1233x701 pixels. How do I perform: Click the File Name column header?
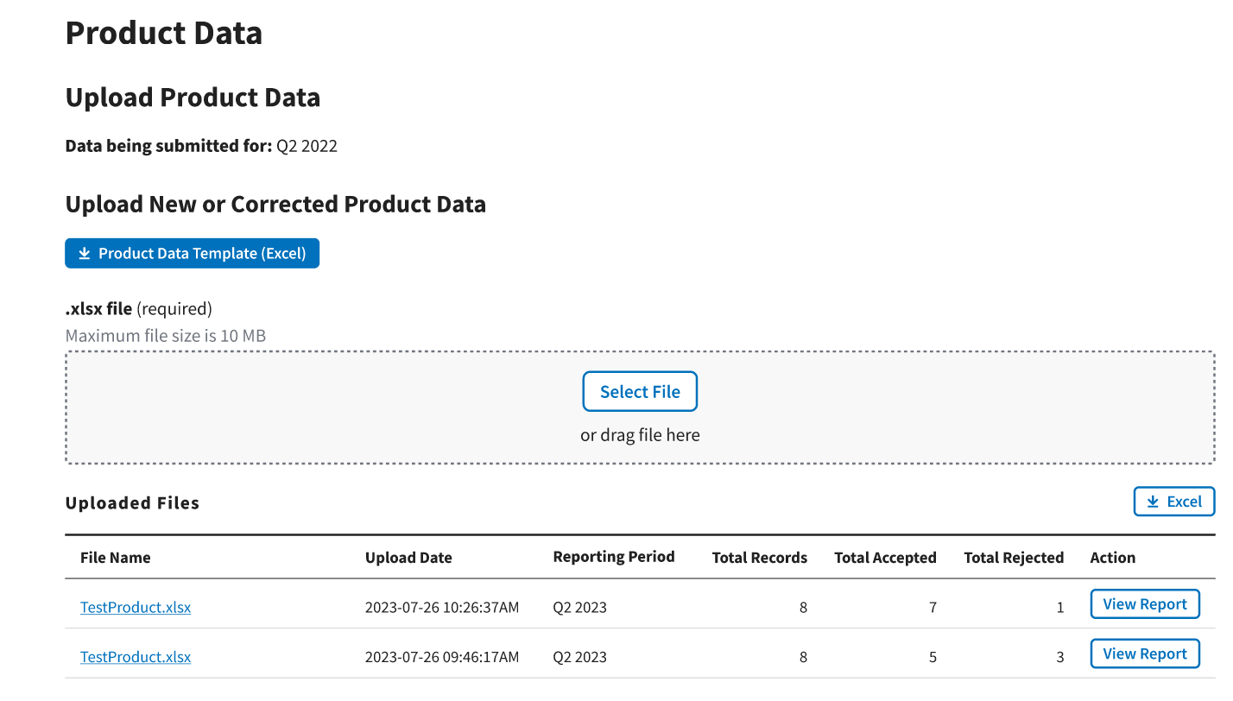[x=116, y=558]
